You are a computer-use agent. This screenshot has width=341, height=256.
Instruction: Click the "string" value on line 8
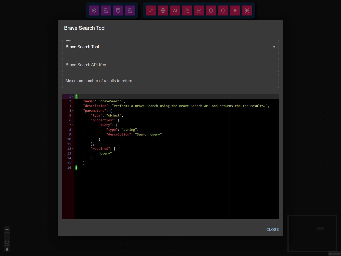pyautogui.click(x=129, y=130)
